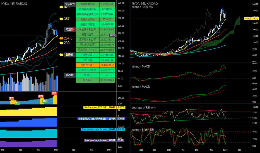Select the 支払能力 section header

click(x=70, y=4)
